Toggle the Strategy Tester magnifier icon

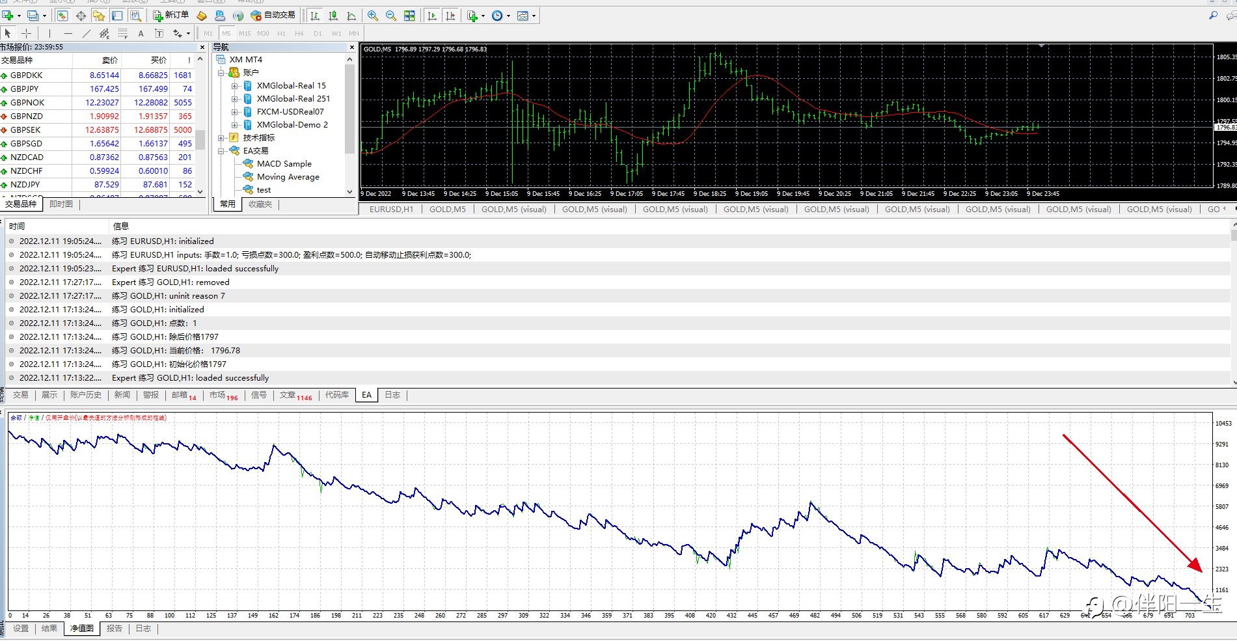pos(135,16)
